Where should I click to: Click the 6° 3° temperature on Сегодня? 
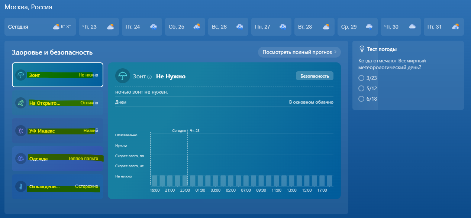66,27
